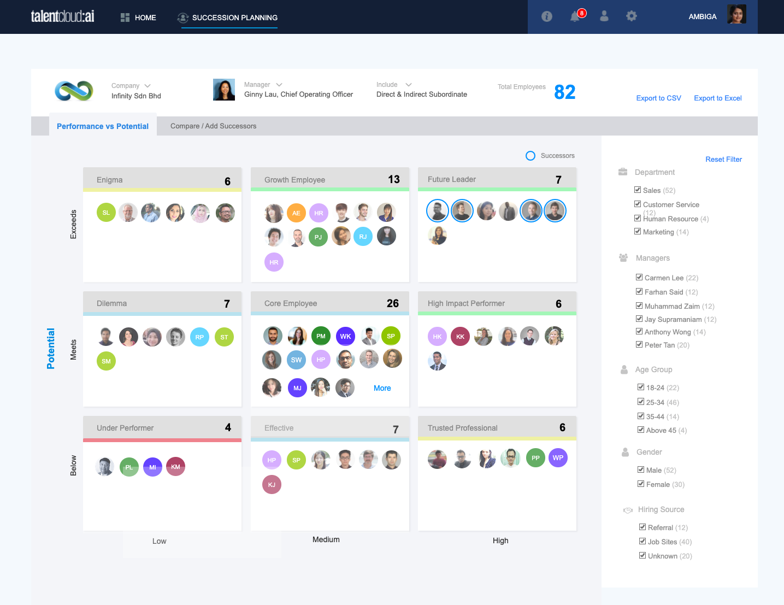This screenshot has height=605, width=784.
Task: Click More in Core Employee box
Action: 382,388
